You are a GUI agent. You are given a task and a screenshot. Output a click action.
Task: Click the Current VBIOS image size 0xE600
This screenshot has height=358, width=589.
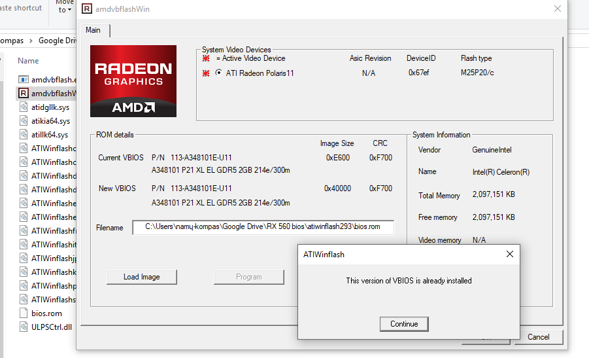(338, 158)
